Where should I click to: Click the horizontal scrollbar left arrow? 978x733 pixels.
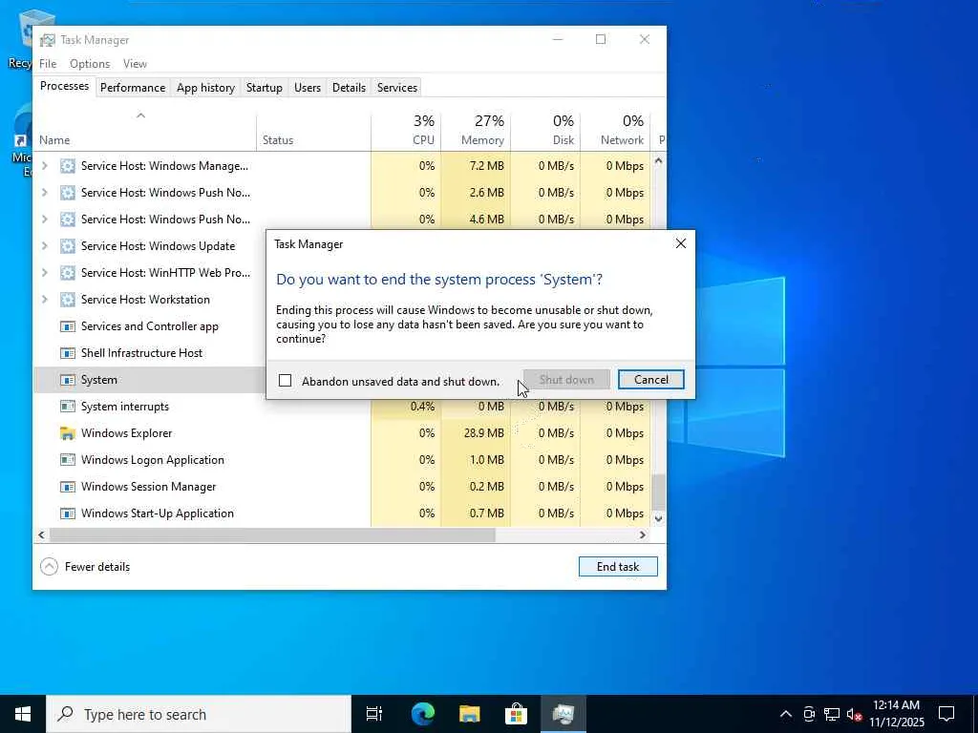click(41, 534)
